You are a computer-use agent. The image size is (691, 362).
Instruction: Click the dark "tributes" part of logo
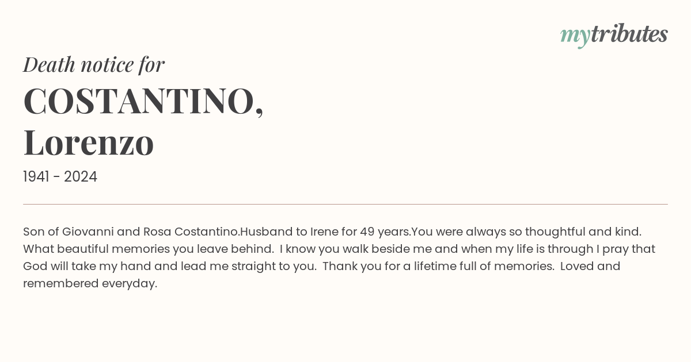(629, 34)
